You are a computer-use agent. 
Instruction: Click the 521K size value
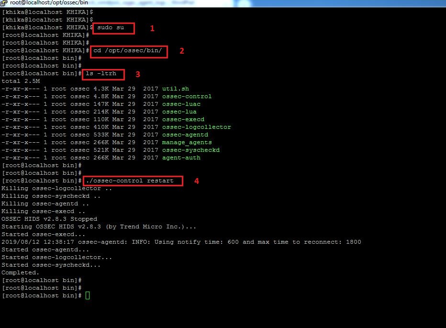point(101,150)
